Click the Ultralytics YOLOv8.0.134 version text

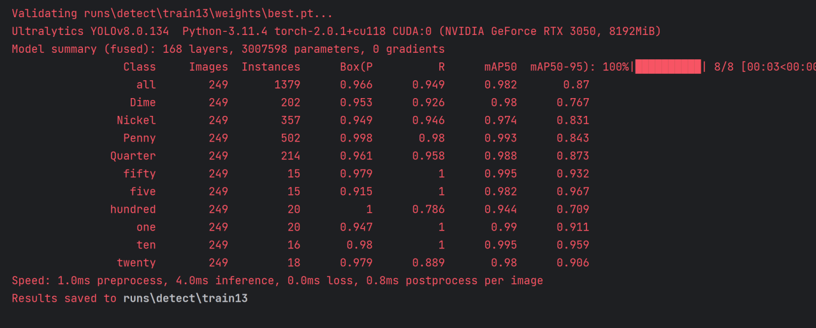[x=91, y=31]
